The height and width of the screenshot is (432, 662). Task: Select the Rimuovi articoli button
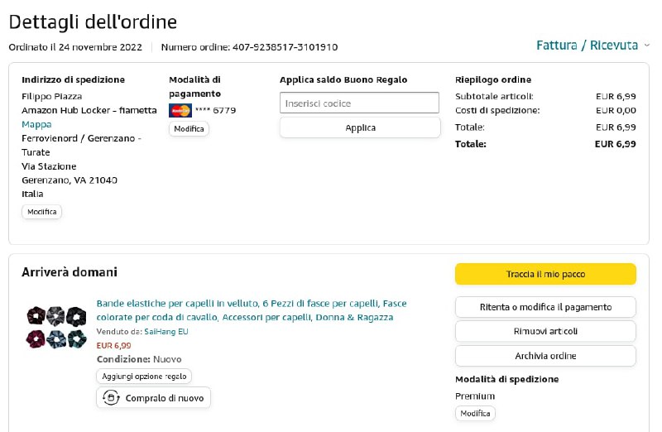[x=545, y=332]
